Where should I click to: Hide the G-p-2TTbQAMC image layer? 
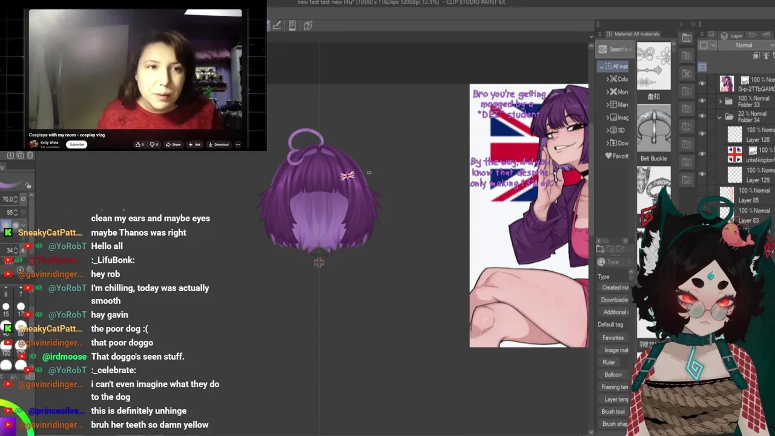coord(702,84)
